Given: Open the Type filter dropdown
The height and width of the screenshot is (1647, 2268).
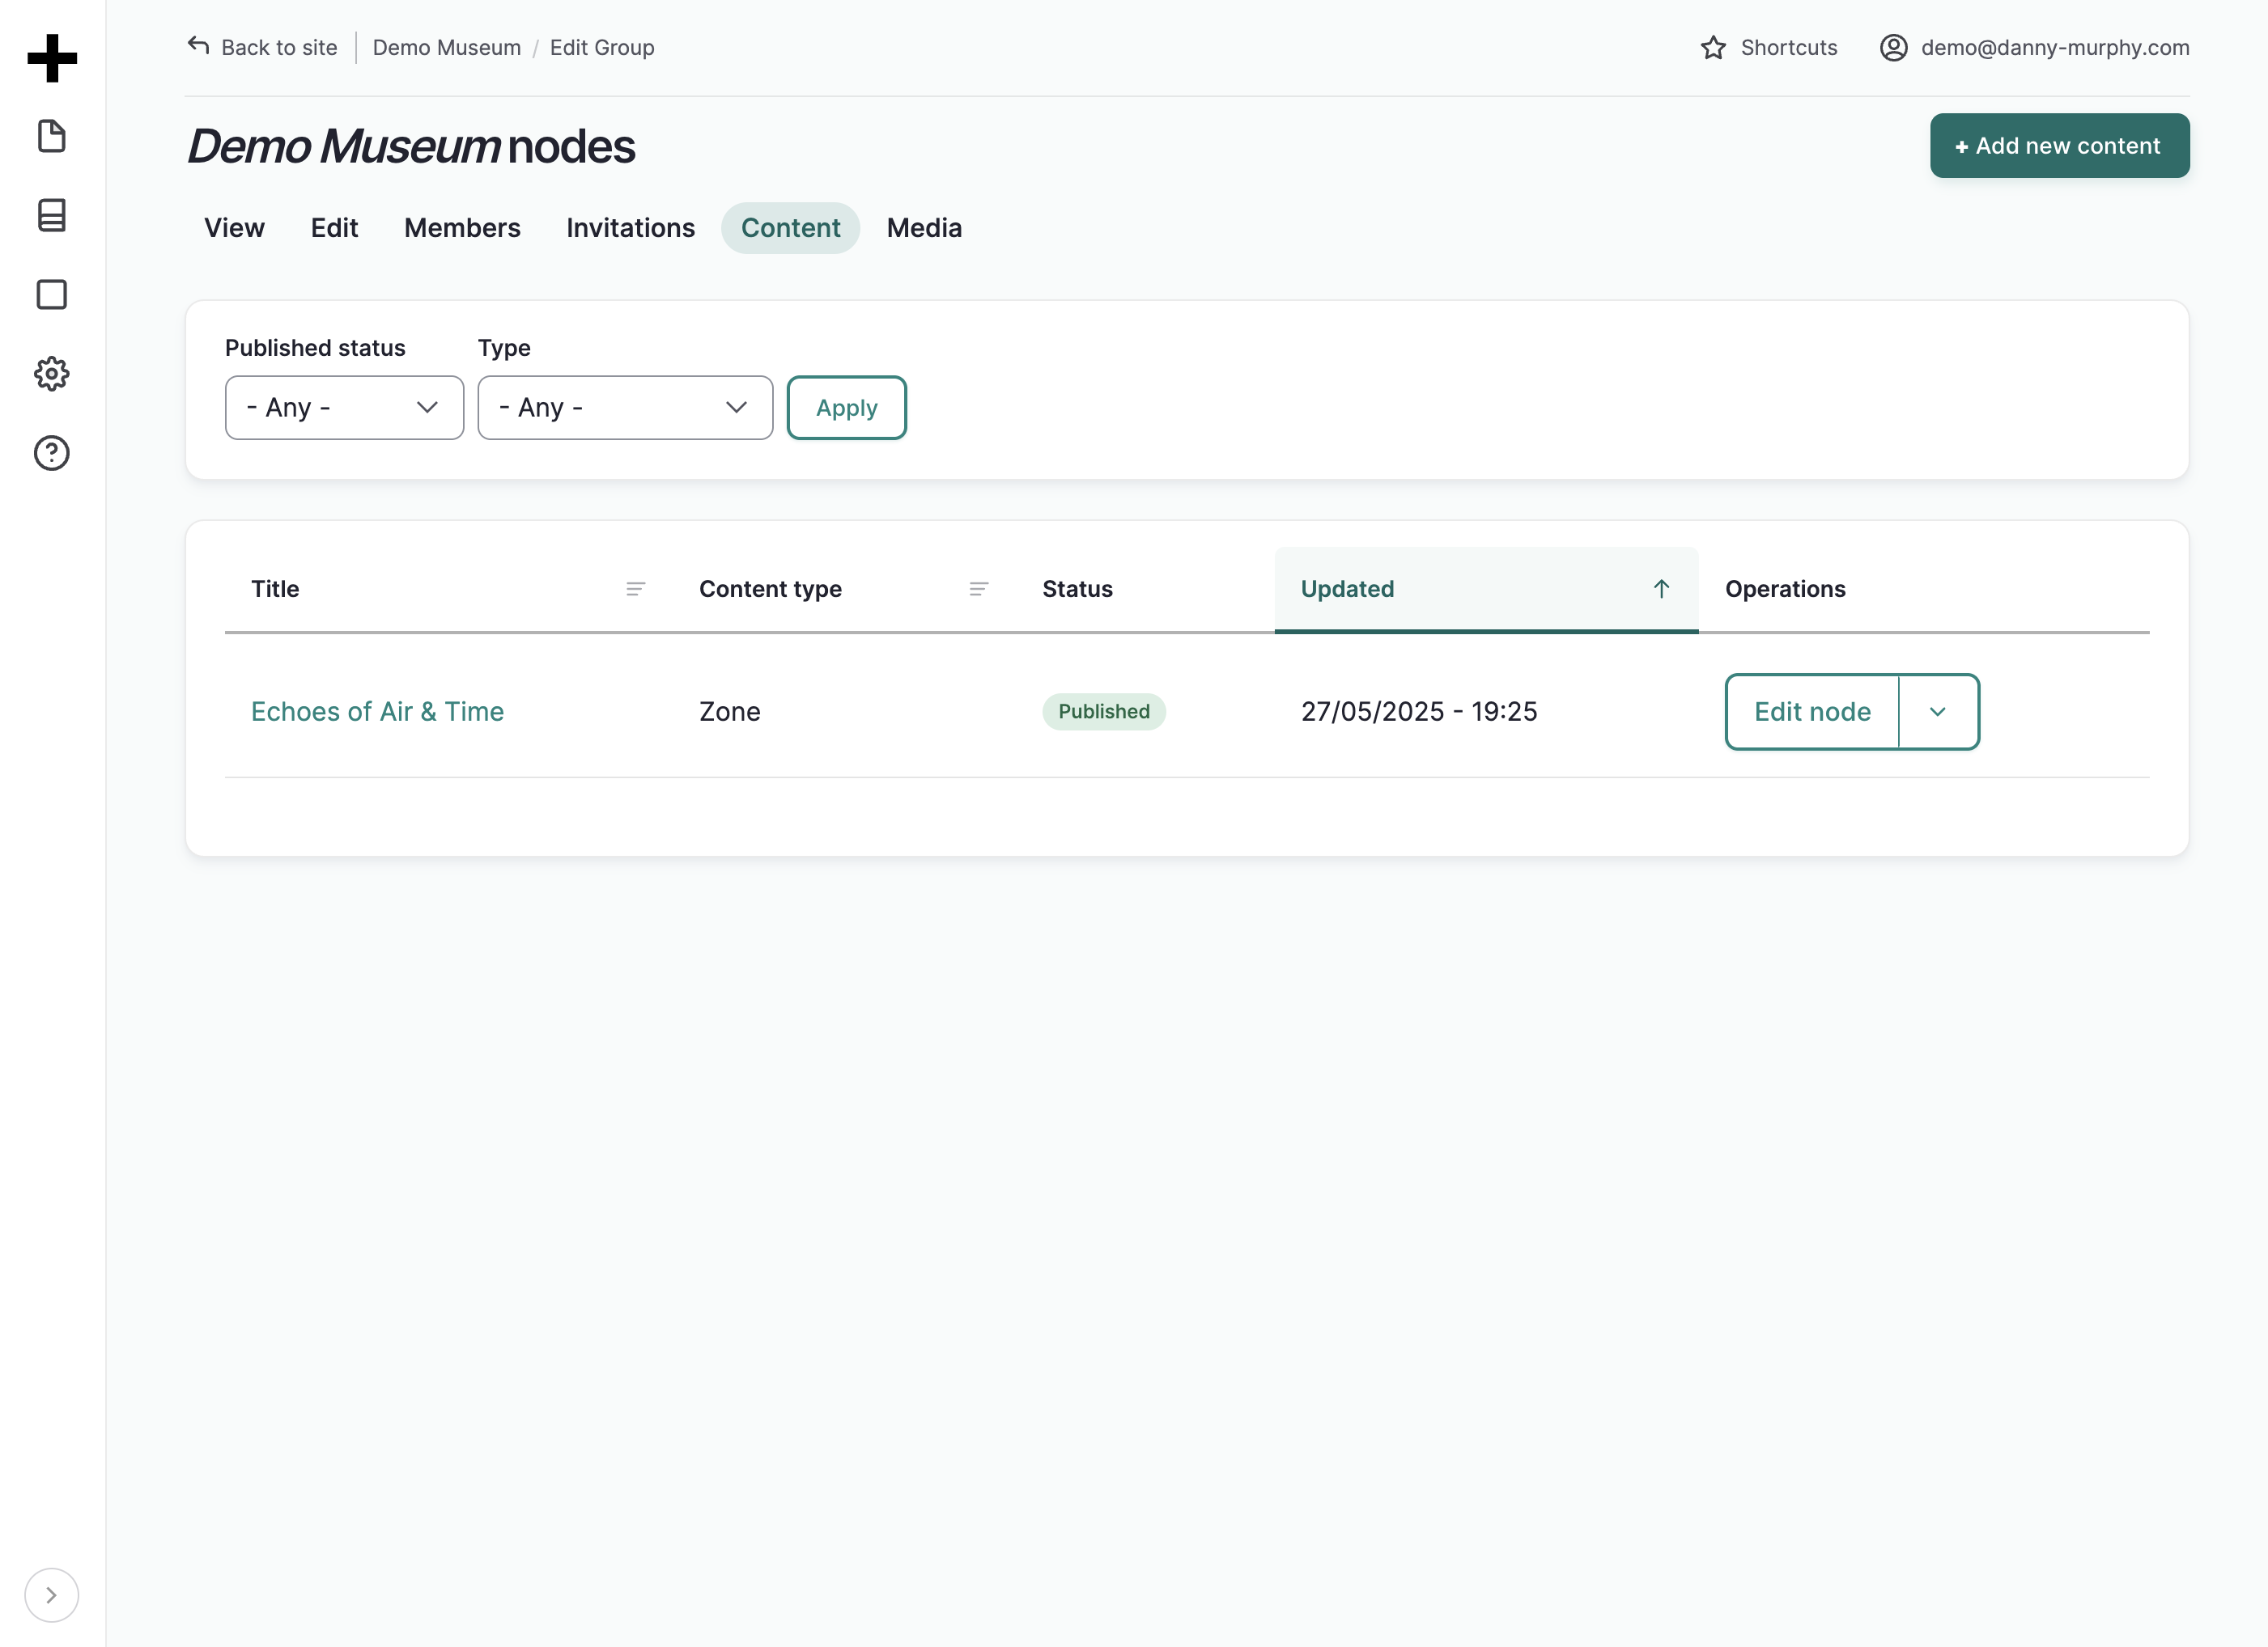Looking at the screenshot, I should pyautogui.click(x=625, y=408).
